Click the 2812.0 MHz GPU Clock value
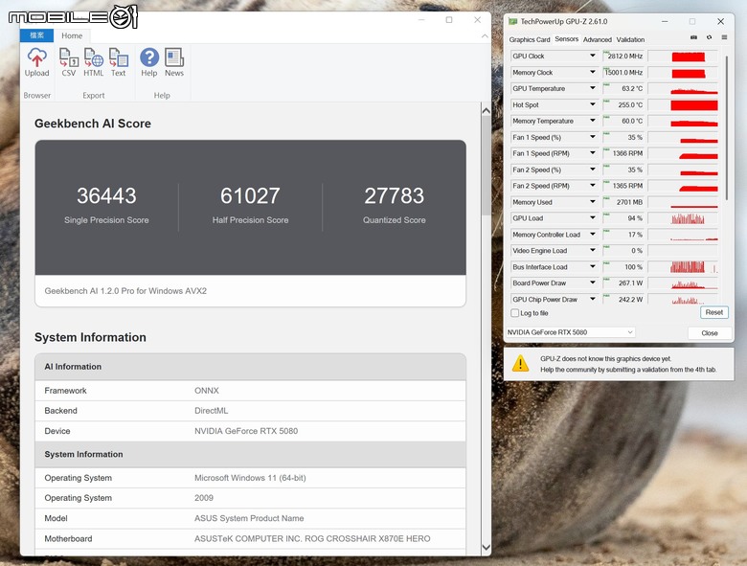The height and width of the screenshot is (566, 747). (x=623, y=57)
